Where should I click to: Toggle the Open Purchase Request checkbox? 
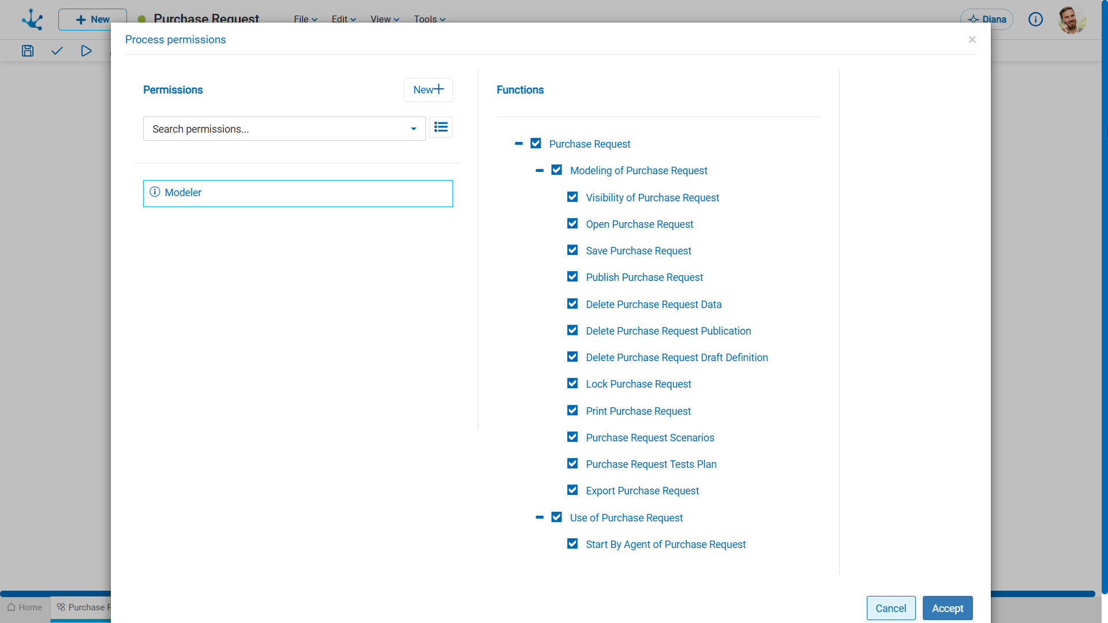572,223
